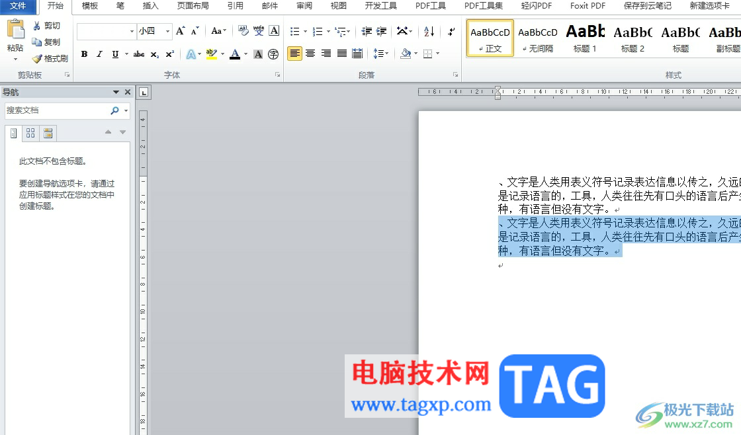Open Font dialog launcher in 字体 group

(277, 75)
